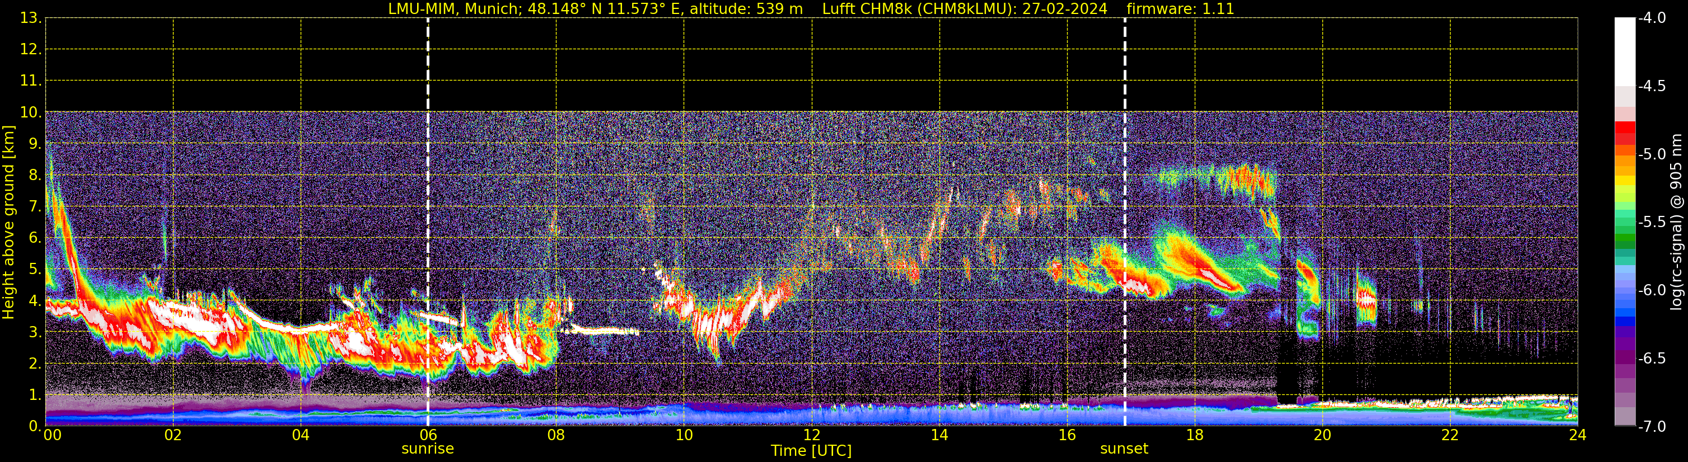Click the time-axis tick label 22
The width and height of the screenshot is (1688, 462).
(x=1449, y=436)
